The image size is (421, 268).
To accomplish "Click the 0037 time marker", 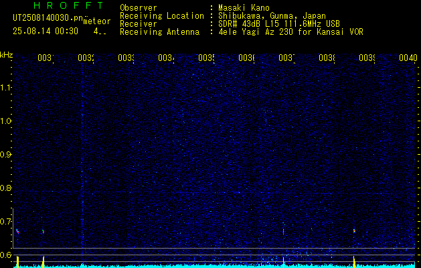I will pyautogui.click(x=286, y=58).
